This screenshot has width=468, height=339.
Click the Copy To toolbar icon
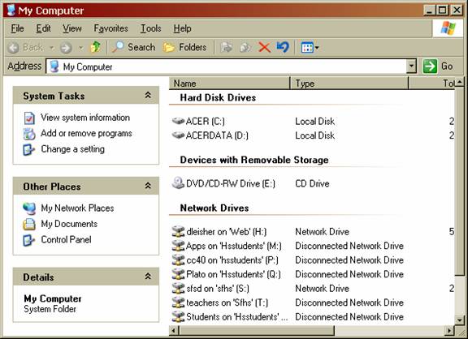tap(245, 47)
